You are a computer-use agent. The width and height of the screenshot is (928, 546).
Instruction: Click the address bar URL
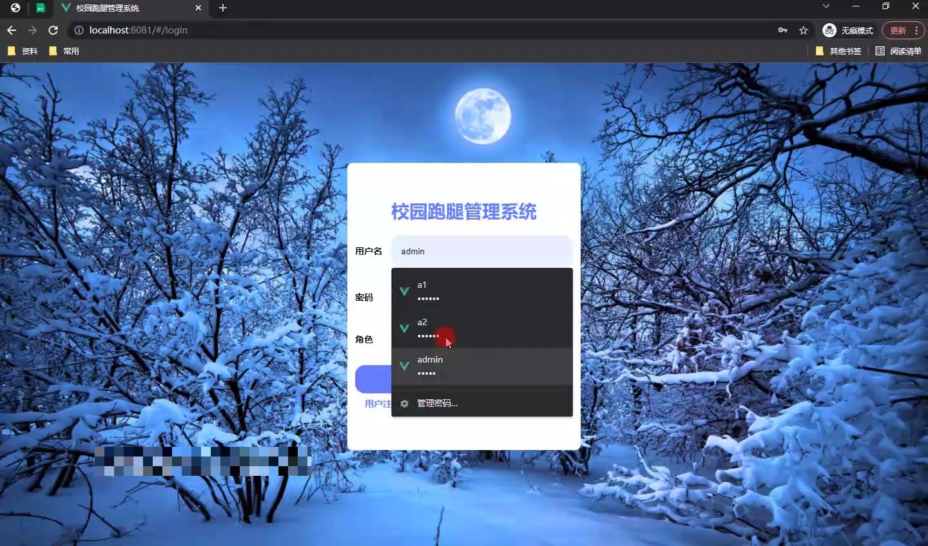pyautogui.click(x=139, y=30)
